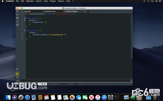Open FaceTime from the dock
The height and width of the screenshot is (101, 163).
tap(85, 97)
